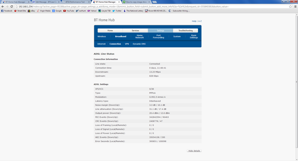This screenshot has height=161, width=298.
Task: Select the CRC Events value 2408778 / 47
Action: 156,121
